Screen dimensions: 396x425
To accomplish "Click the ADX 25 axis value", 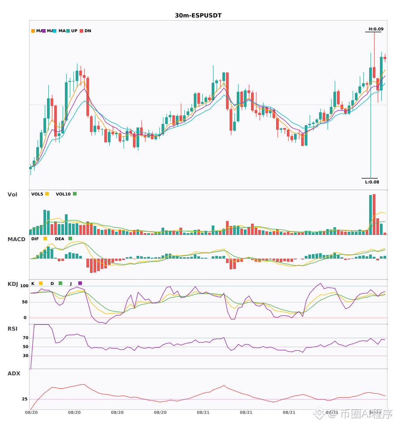I will 25,399.
